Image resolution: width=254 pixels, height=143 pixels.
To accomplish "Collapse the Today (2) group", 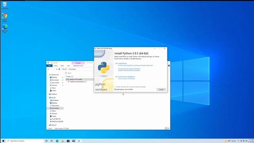I will [x=65, y=76].
